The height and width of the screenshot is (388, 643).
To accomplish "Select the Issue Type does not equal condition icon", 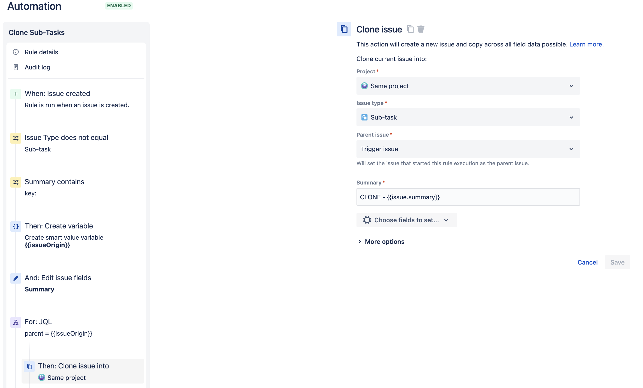I will pos(16,138).
